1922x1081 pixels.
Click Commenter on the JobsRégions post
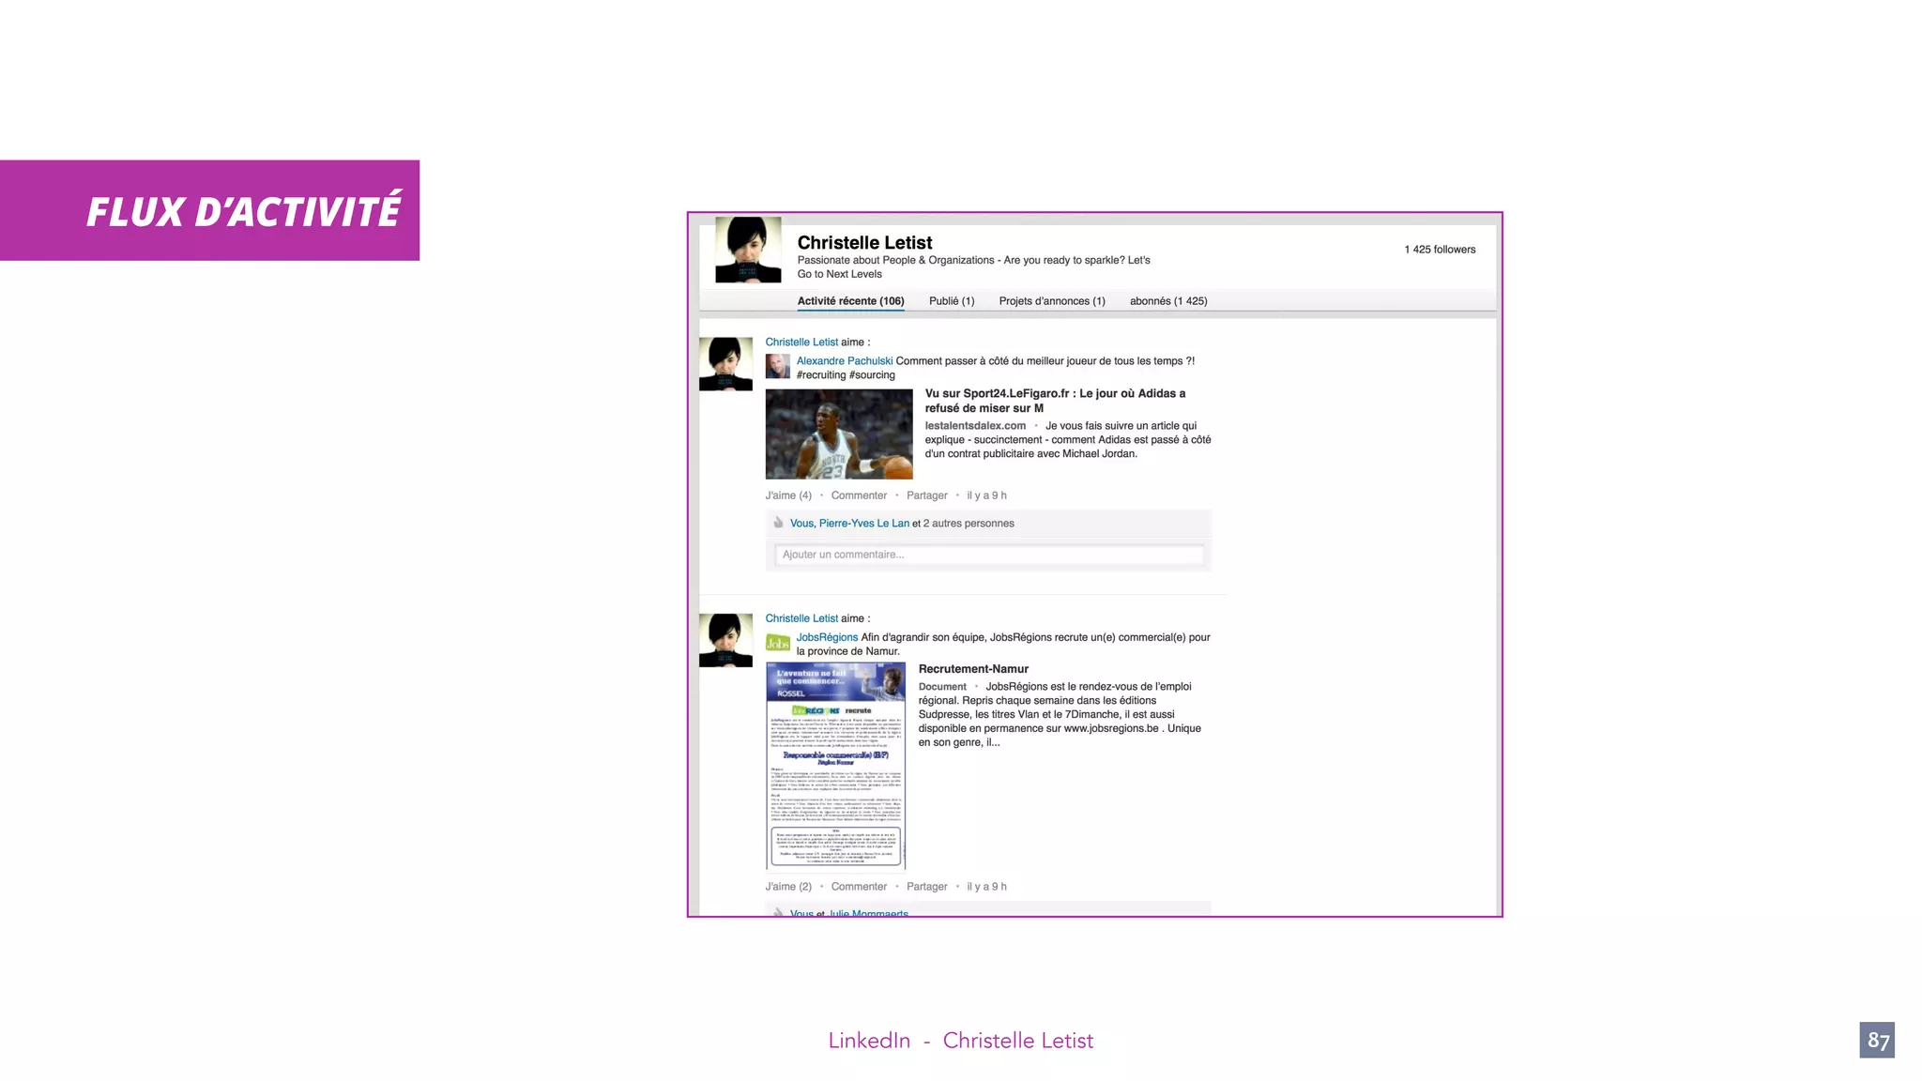(859, 887)
